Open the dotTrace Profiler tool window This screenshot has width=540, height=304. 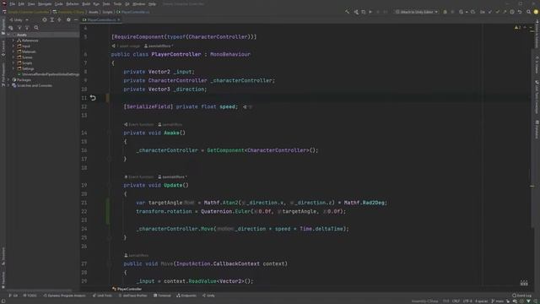(133, 296)
